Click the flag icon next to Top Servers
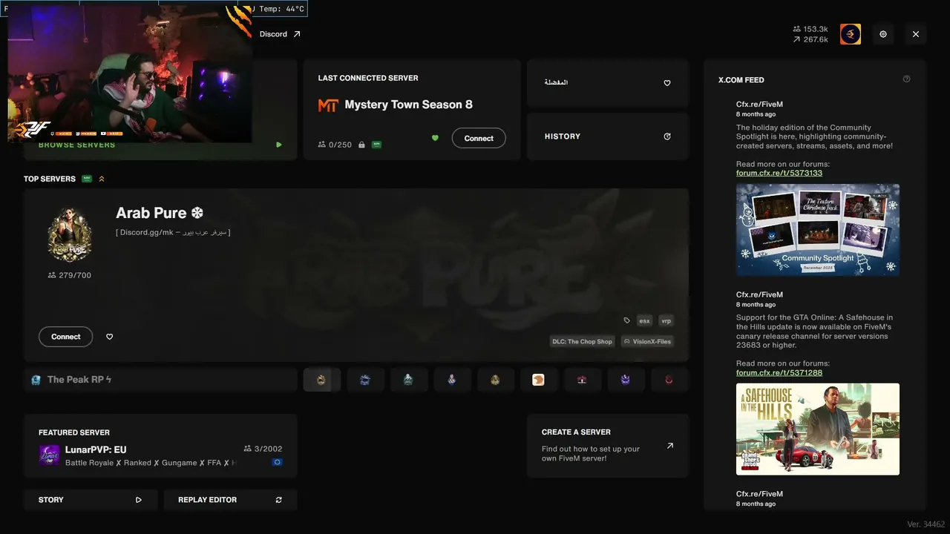 [87, 179]
